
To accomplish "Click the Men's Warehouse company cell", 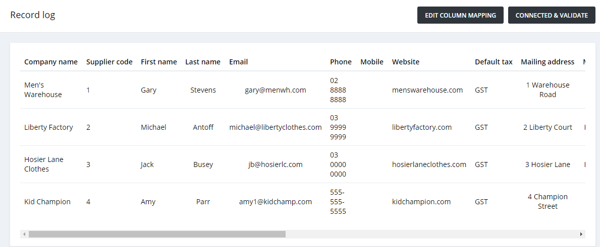I will (43, 90).
